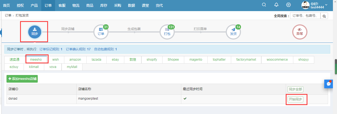
Task: Open the 异常 exceptions circle icon
Action: click(300, 32)
